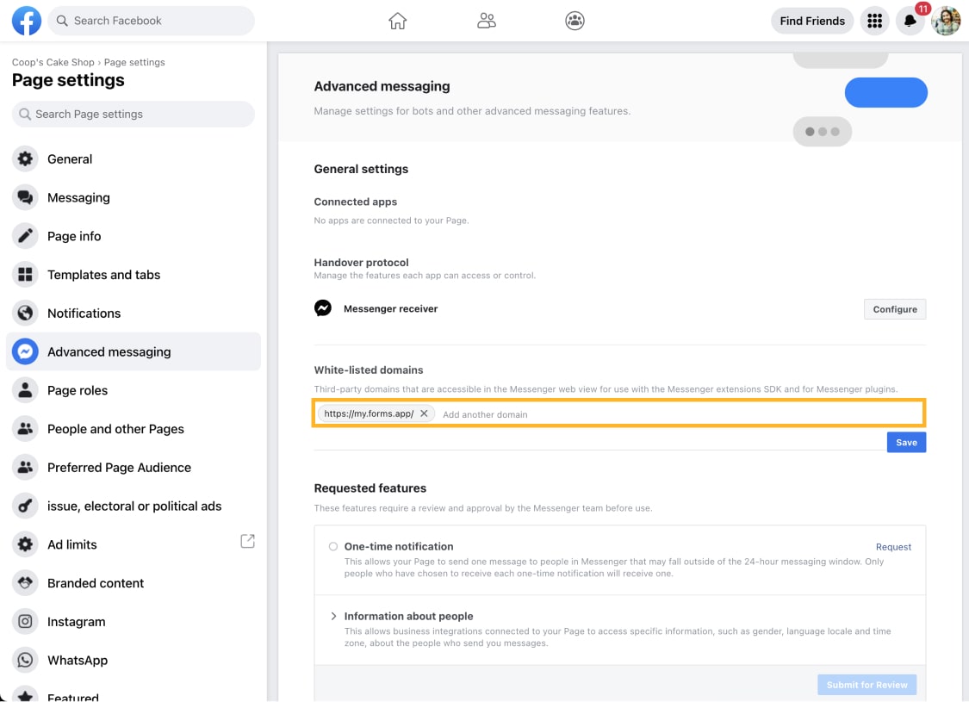Open the WhatsApp icon in the sidebar

pyautogui.click(x=25, y=660)
